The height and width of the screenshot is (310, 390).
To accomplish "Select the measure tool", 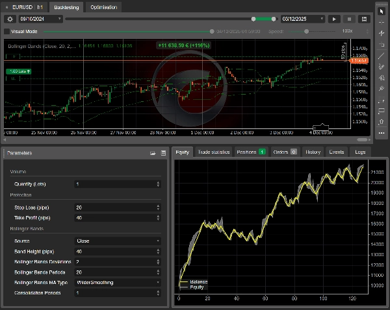I will pyautogui.click(x=382, y=45).
